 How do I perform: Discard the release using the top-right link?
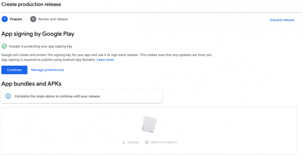click(x=282, y=20)
